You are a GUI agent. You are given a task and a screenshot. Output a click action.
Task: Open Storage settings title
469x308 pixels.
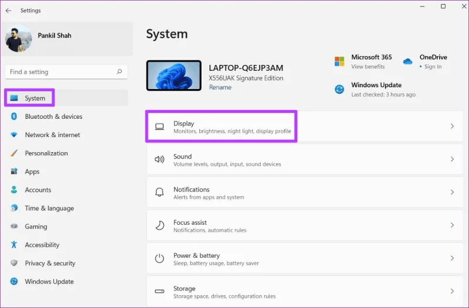tap(184, 289)
